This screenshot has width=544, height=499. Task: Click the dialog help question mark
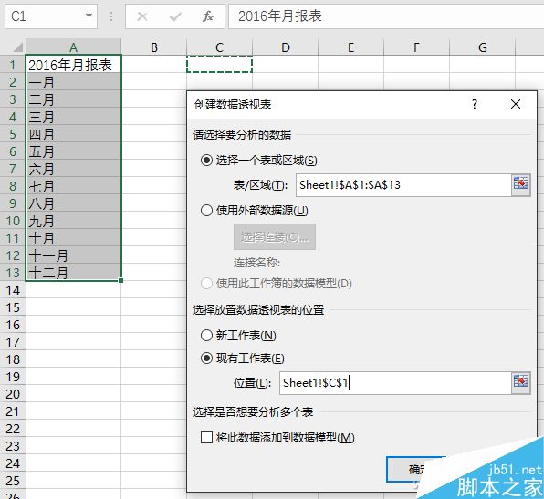tap(475, 104)
